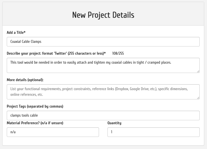This screenshot has width=207, height=149.
Task: Click the 'Describe your project' label text
Action: (x=56, y=53)
